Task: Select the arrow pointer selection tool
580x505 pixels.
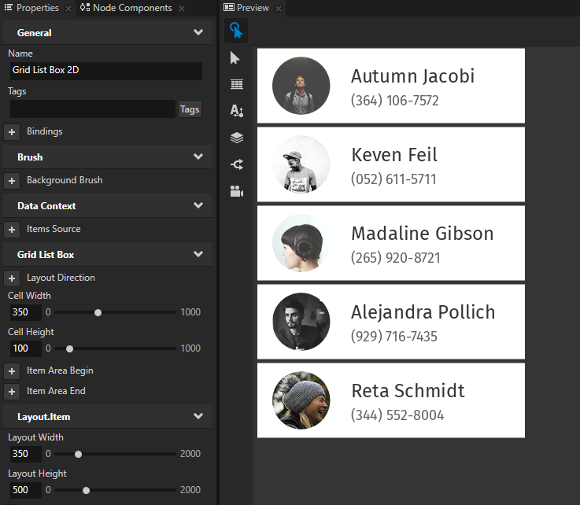Action: (x=236, y=57)
